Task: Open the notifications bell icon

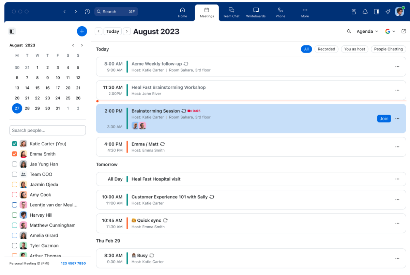Action: pyautogui.click(x=365, y=12)
